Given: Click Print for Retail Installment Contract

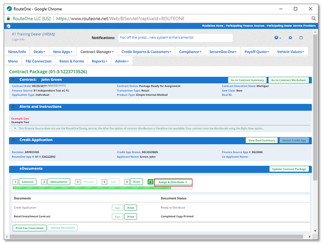Looking at the screenshot, I should tap(131, 217).
